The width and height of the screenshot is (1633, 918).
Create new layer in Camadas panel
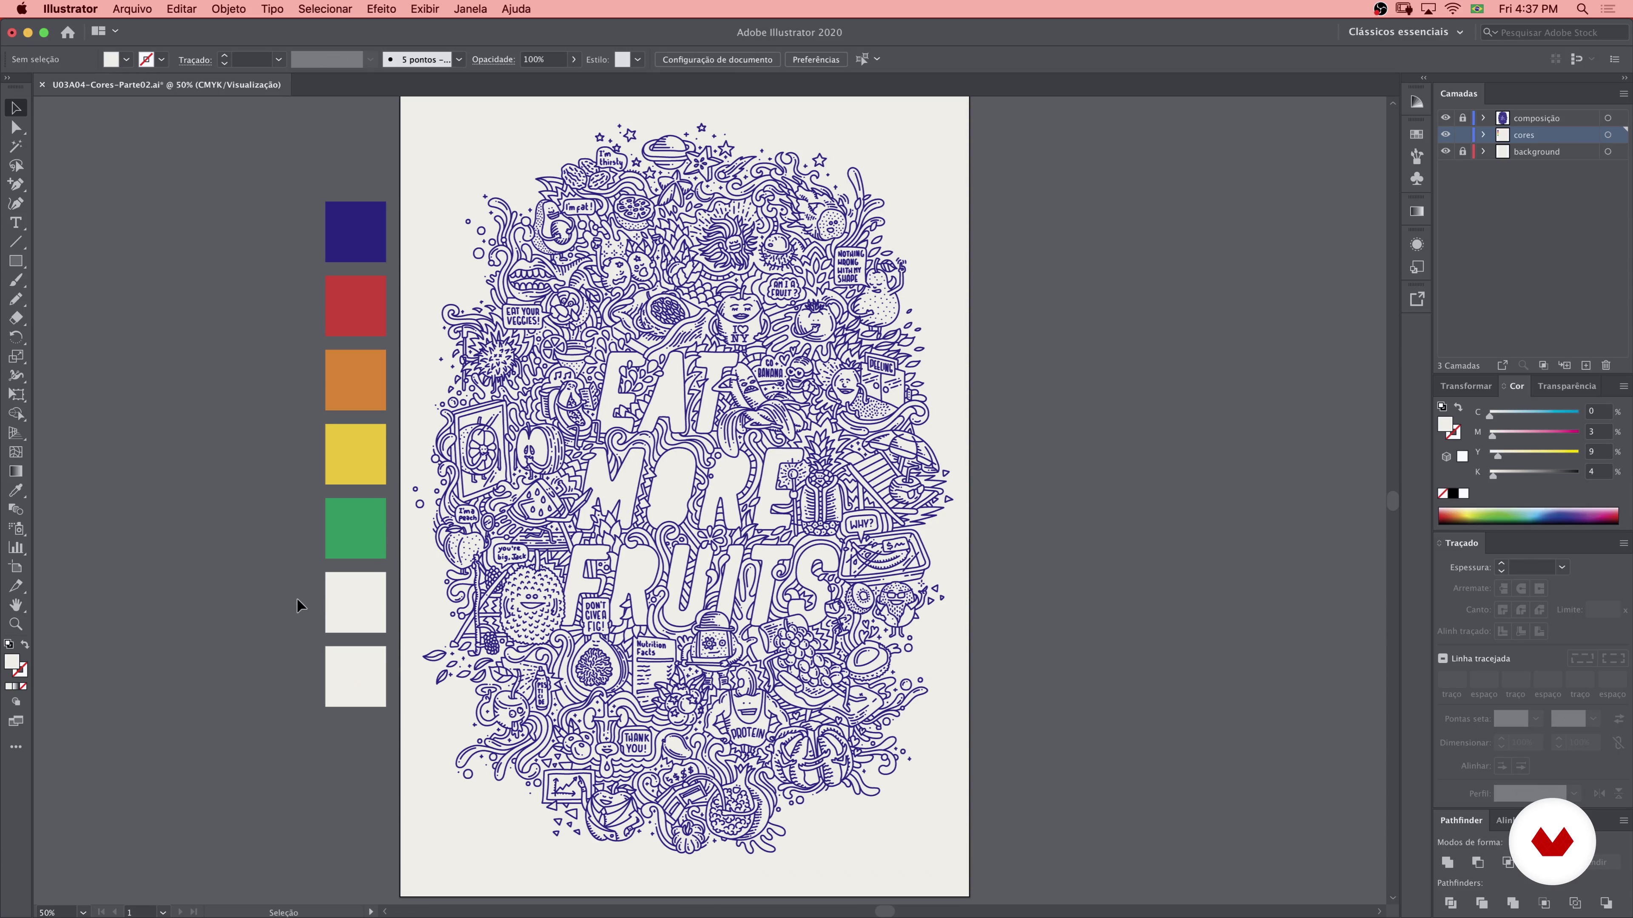pyautogui.click(x=1585, y=365)
